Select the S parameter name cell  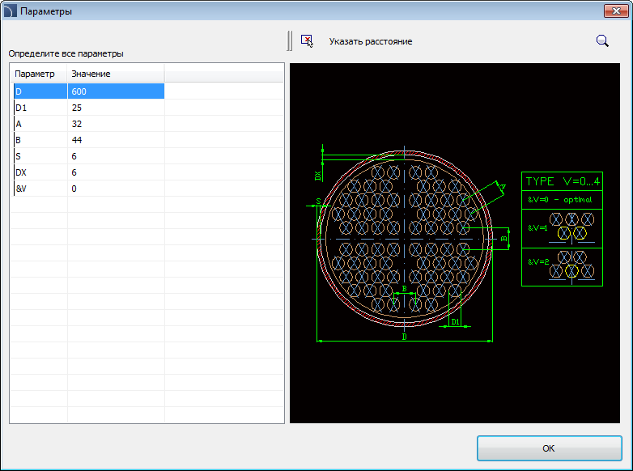[40, 156]
